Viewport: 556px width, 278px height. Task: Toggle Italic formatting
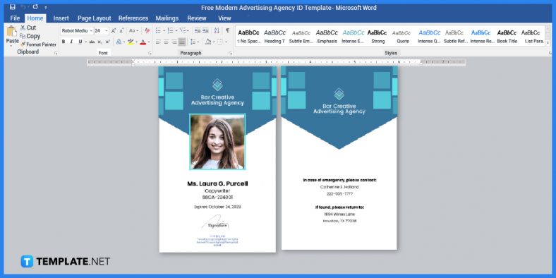(71, 42)
